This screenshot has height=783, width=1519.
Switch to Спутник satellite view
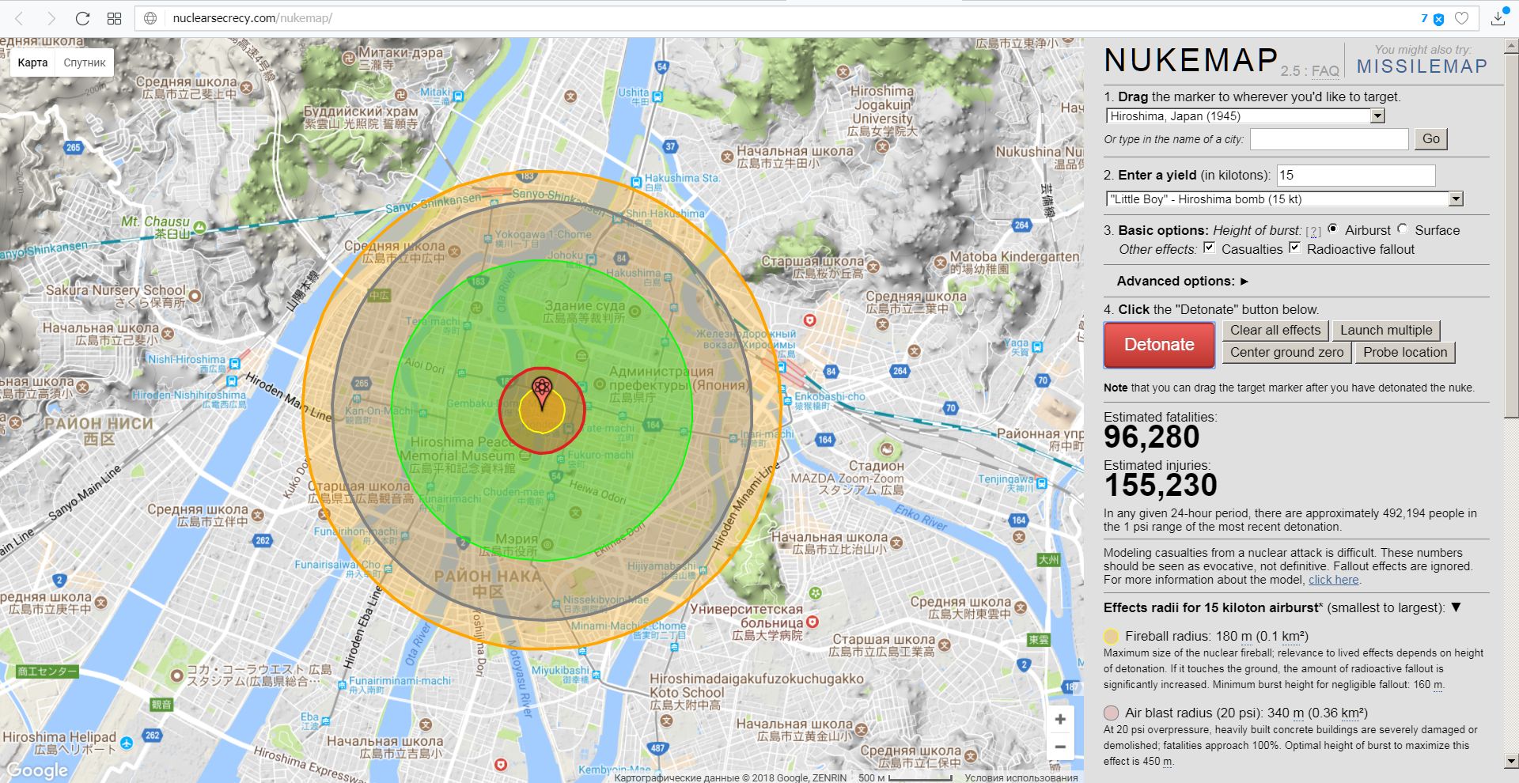85,62
